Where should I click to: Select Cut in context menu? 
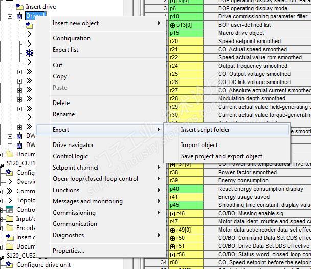(x=101, y=65)
